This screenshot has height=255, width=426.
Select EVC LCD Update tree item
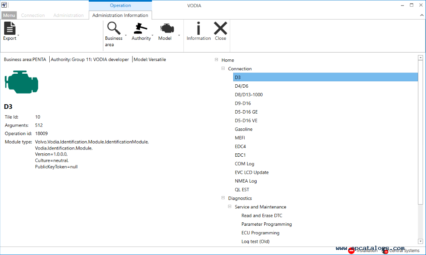pyautogui.click(x=251, y=172)
